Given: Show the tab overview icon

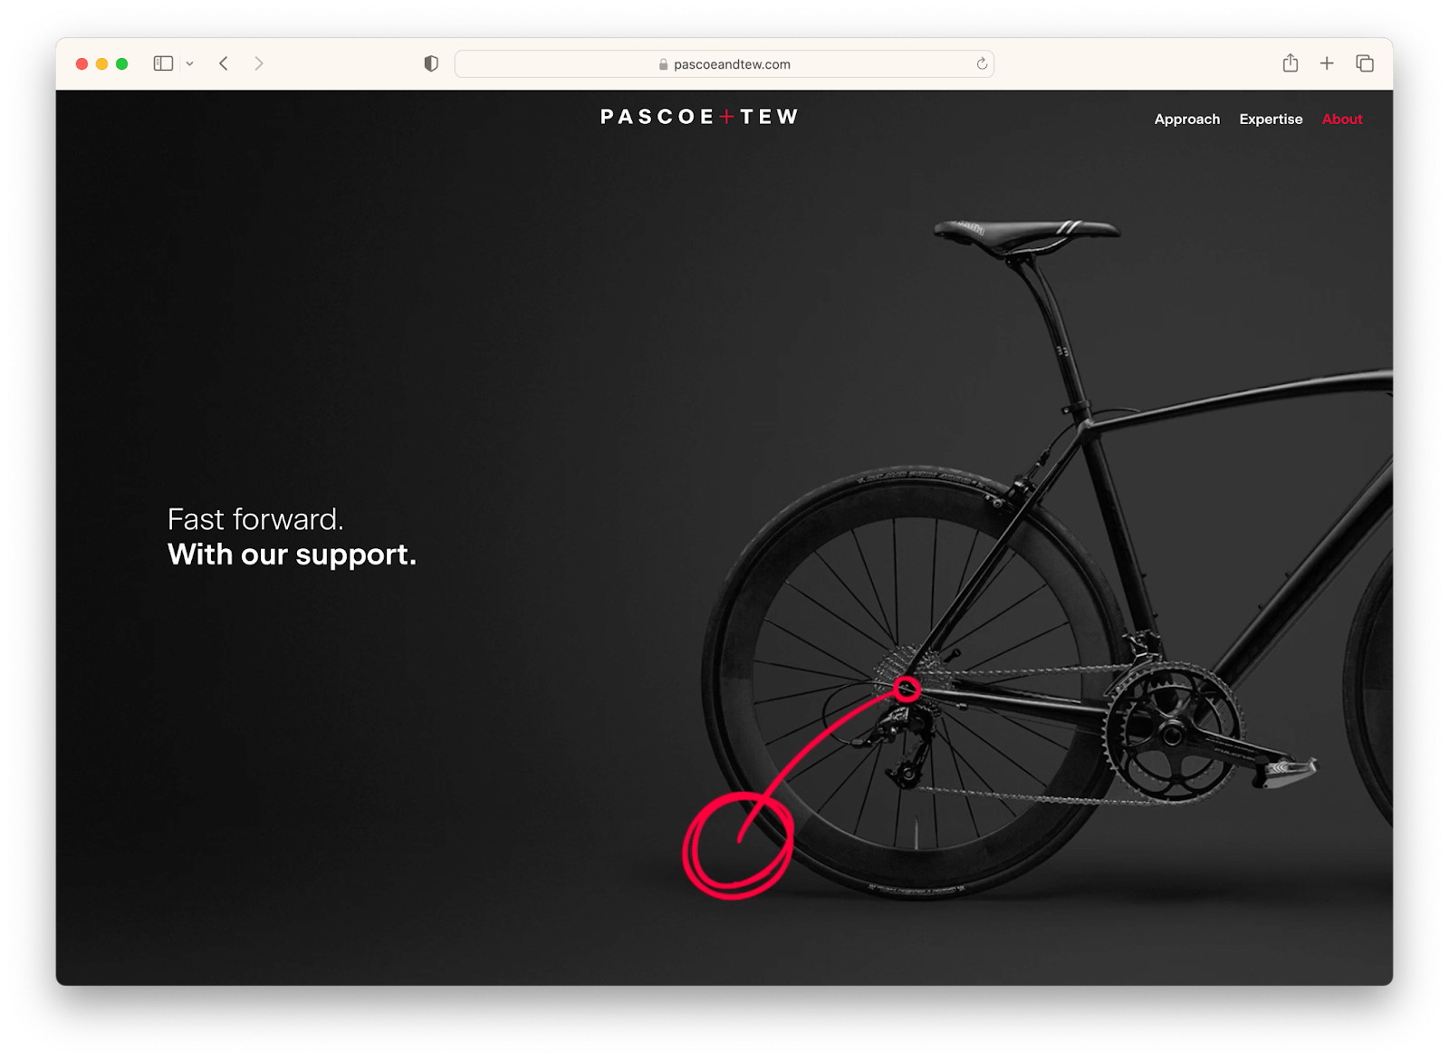Looking at the screenshot, I should point(1365,63).
